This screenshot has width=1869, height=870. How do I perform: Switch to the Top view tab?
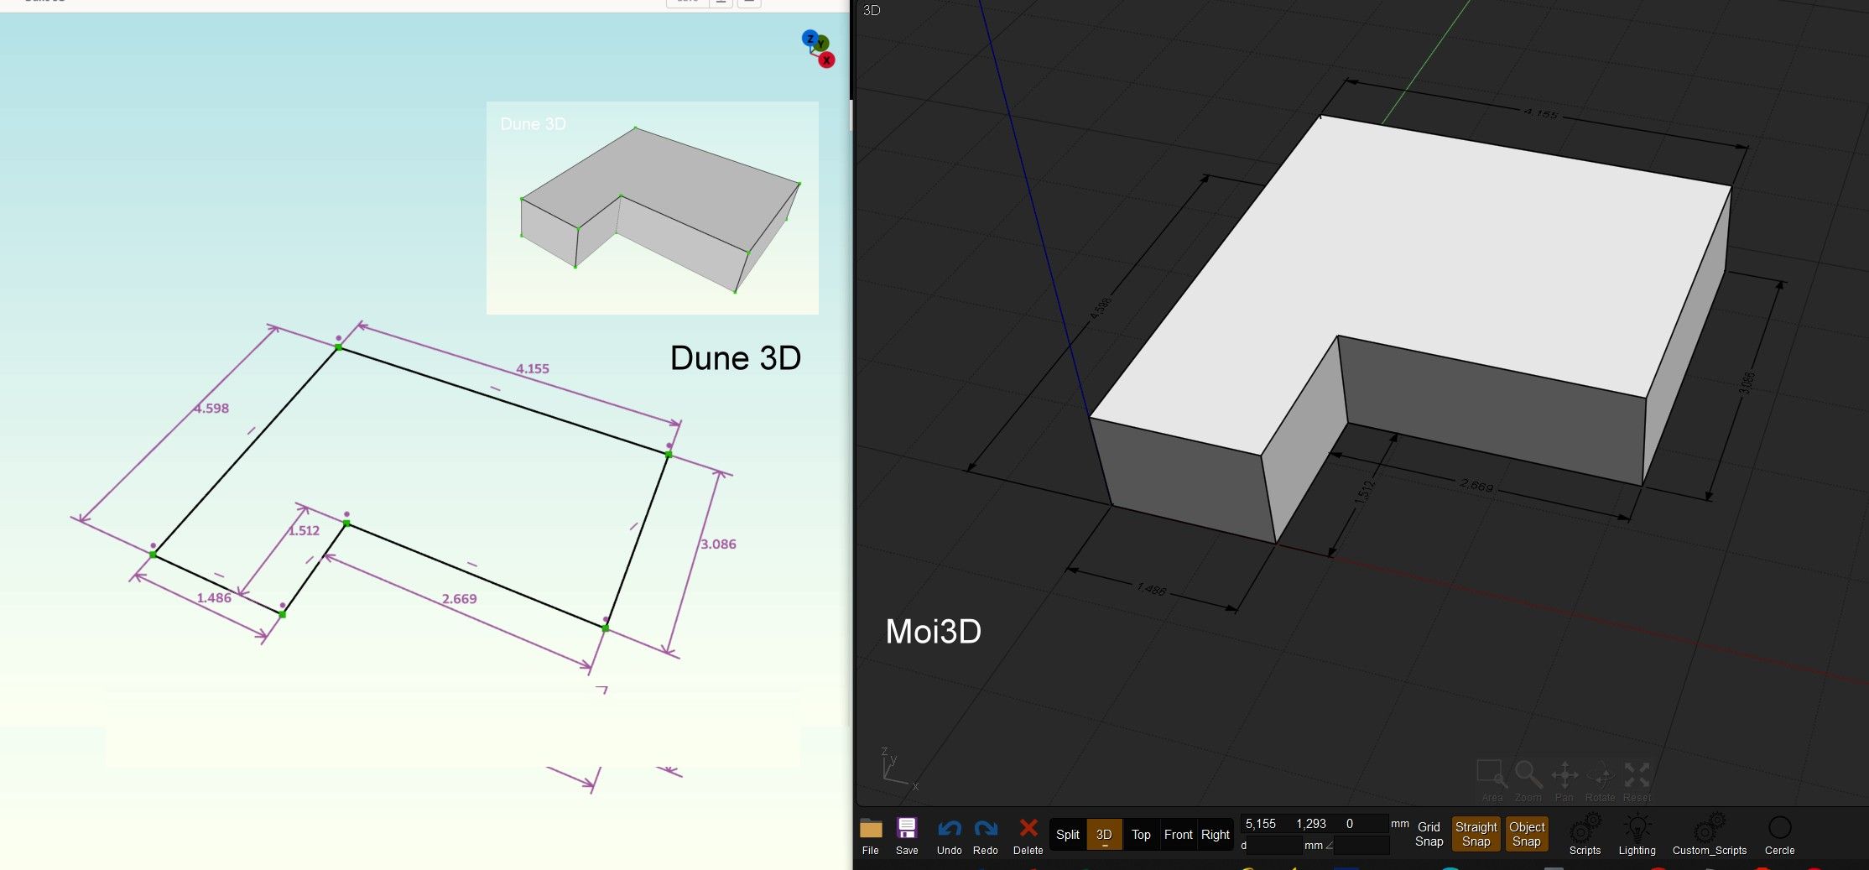(x=1141, y=835)
